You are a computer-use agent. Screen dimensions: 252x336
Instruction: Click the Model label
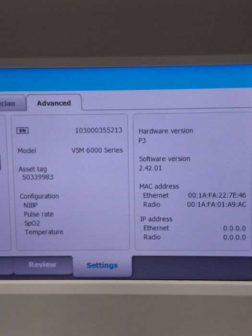[27, 151]
